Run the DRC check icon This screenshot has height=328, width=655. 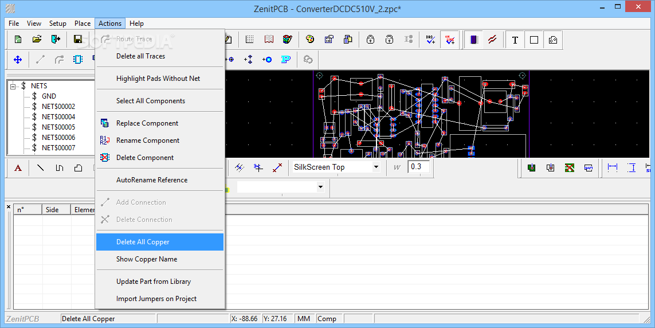pyautogui.click(x=431, y=40)
